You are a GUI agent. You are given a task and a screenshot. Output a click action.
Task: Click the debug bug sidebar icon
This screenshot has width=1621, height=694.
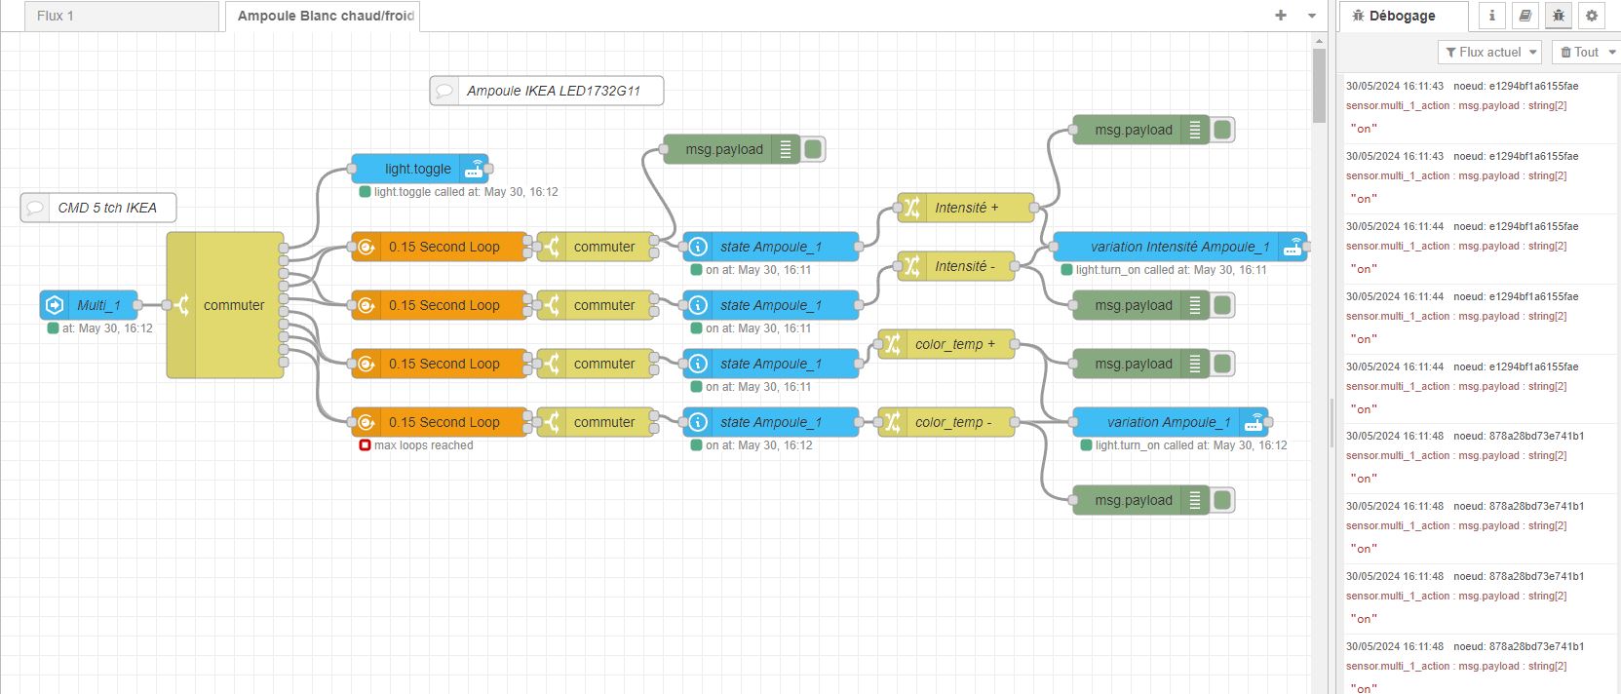pyautogui.click(x=1559, y=16)
